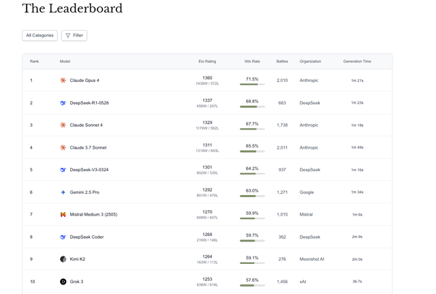Screen dimensions: 436x294
Task: Click the 1,271 battles count
Action: tap(282, 192)
